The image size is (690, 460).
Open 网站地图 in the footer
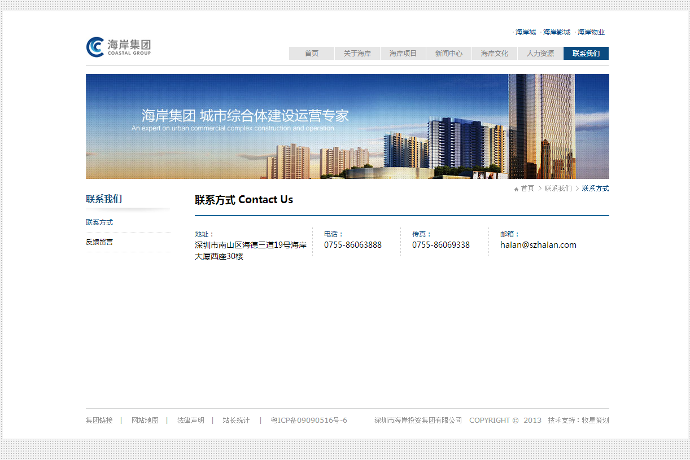click(x=145, y=420)
